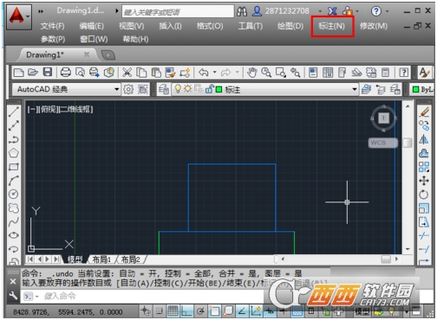Click the binoculars search button
The width and height of the screenshot is (437, 320).
click(242, 11)
